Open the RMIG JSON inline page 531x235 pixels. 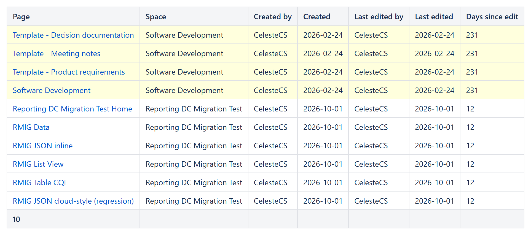43,146
